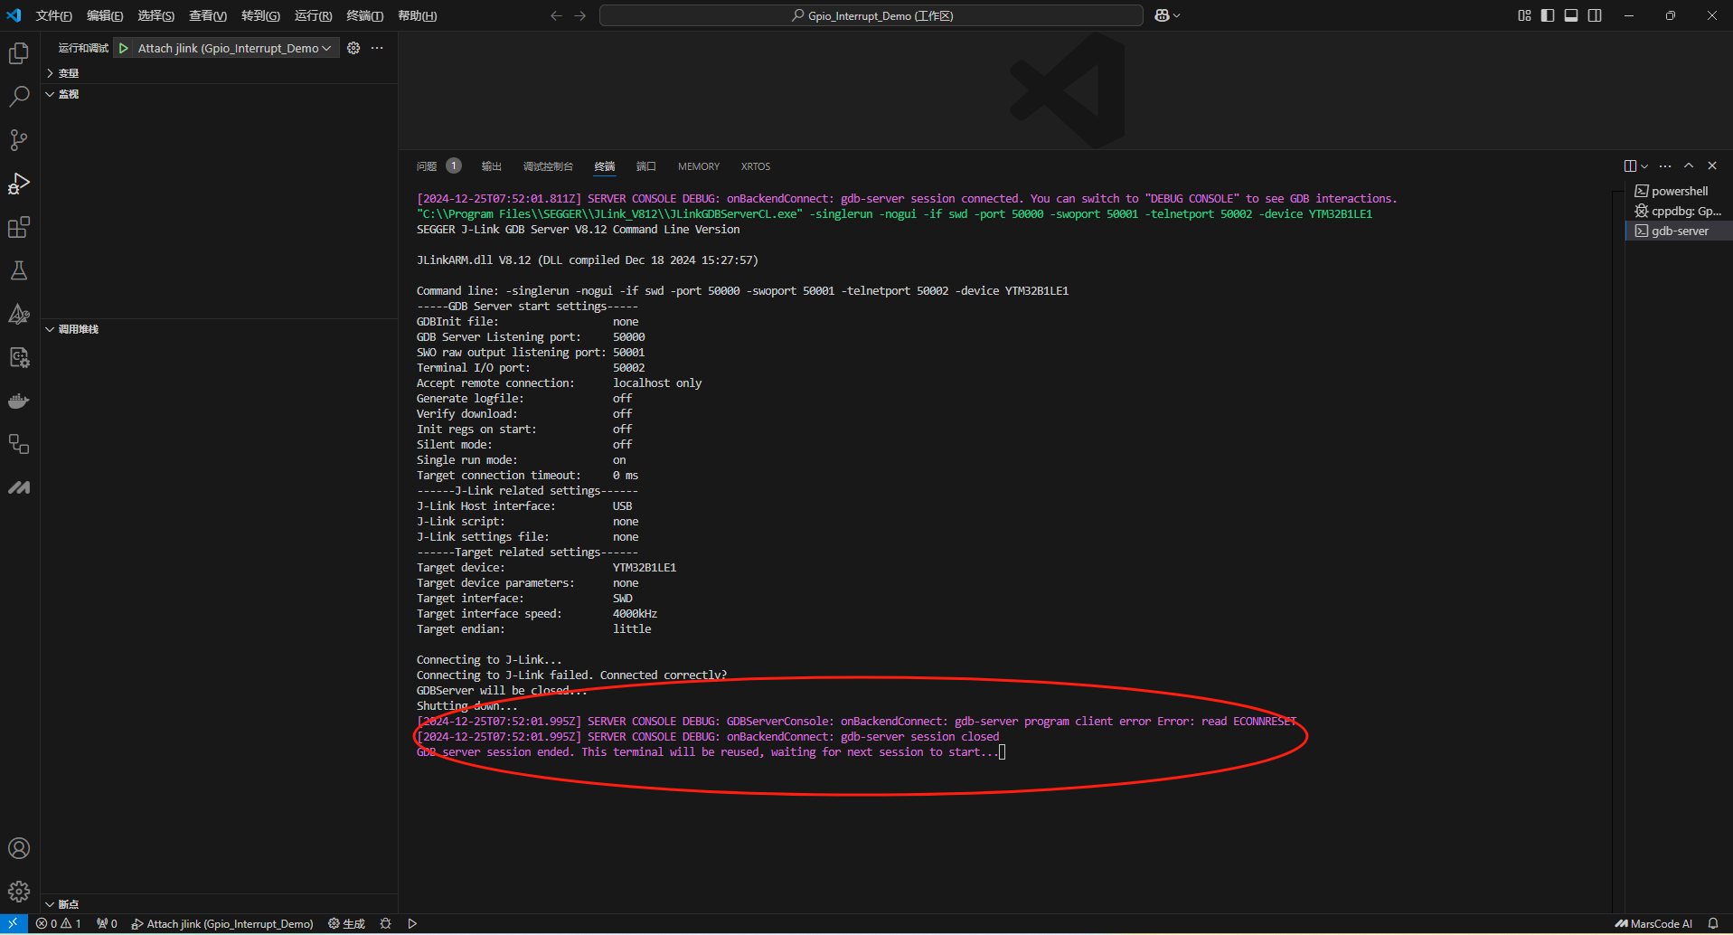The height and width of the screenshot is (935, 1733).
Task: Switch to the Ports tab
Action: pos(645,166)
